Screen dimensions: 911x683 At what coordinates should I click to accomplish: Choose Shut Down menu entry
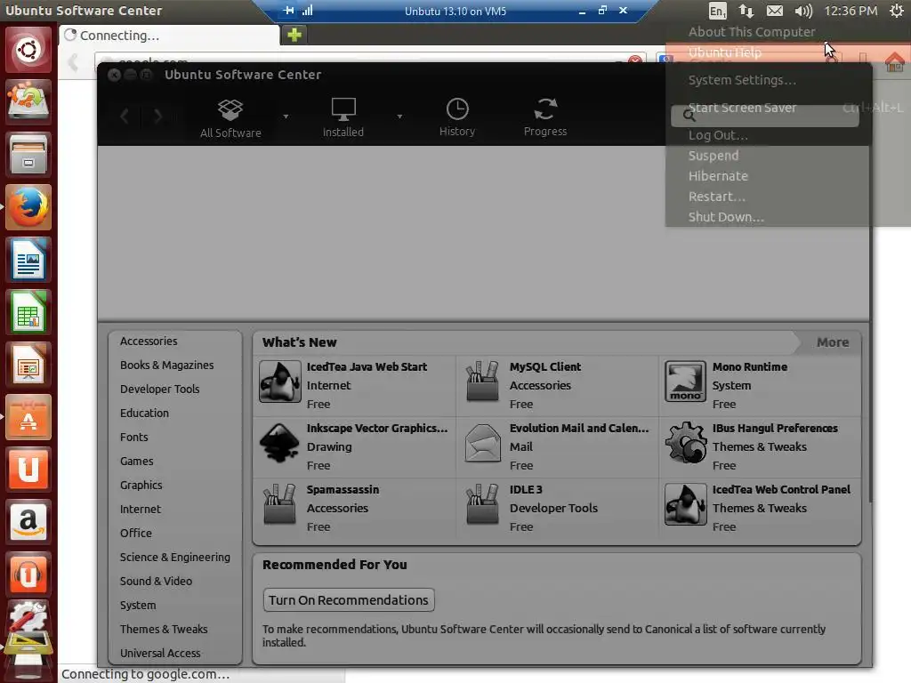click(726, 217)
